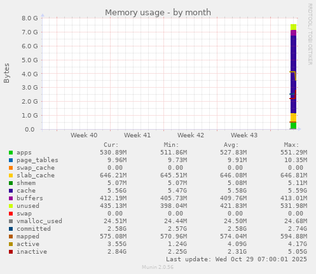The image size is (316, 274).
Task: Click the dark red inactive legend swatch
Action: (11, 252)
